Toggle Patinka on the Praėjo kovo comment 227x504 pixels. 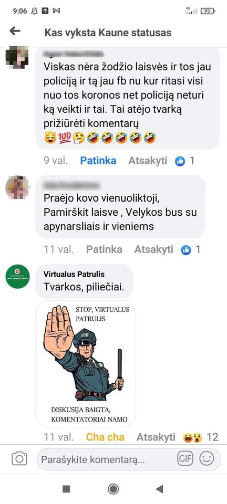104,249
